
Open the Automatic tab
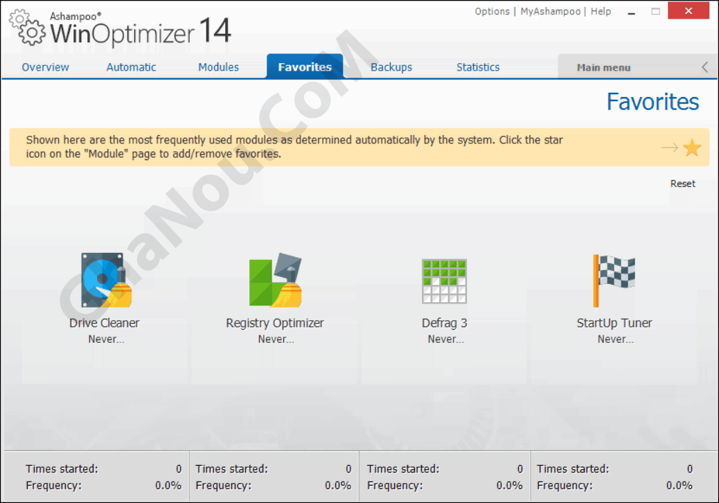tap(131, 67)
